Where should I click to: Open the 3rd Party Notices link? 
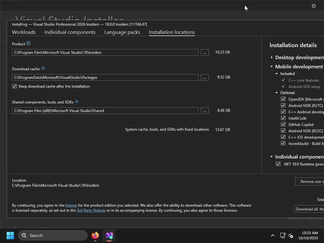coord(91,210)
